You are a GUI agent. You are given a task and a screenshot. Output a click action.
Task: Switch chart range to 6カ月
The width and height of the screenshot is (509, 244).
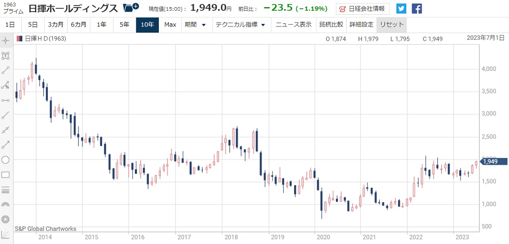(78, 25)
